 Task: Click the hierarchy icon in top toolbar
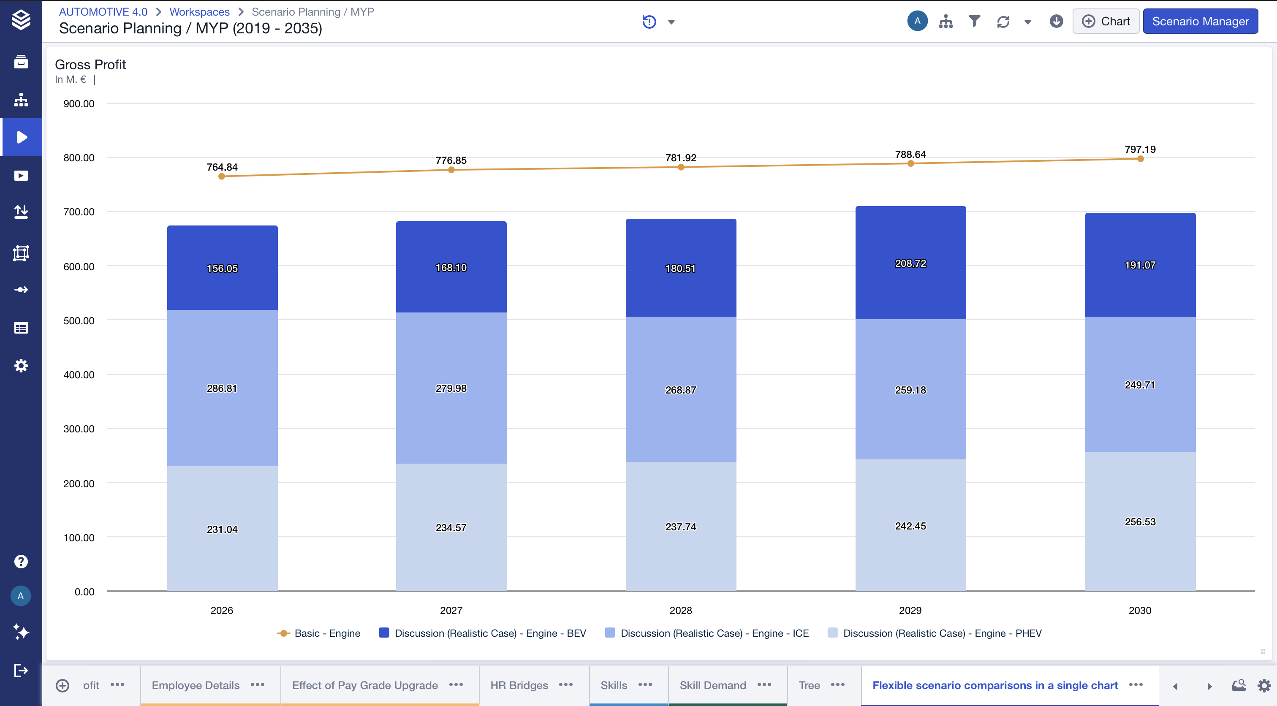(946, 21)
